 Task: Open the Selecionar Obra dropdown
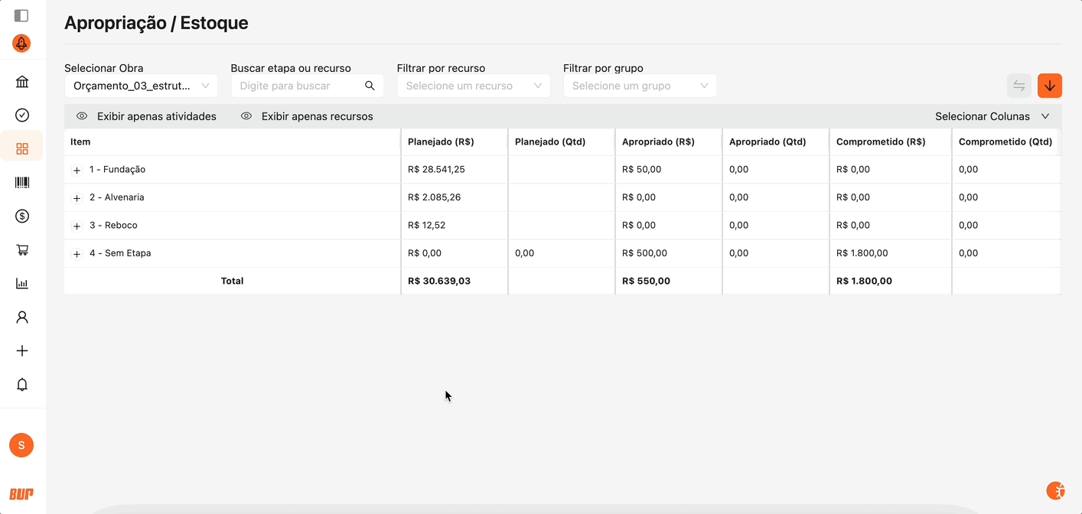pos(141,86)
